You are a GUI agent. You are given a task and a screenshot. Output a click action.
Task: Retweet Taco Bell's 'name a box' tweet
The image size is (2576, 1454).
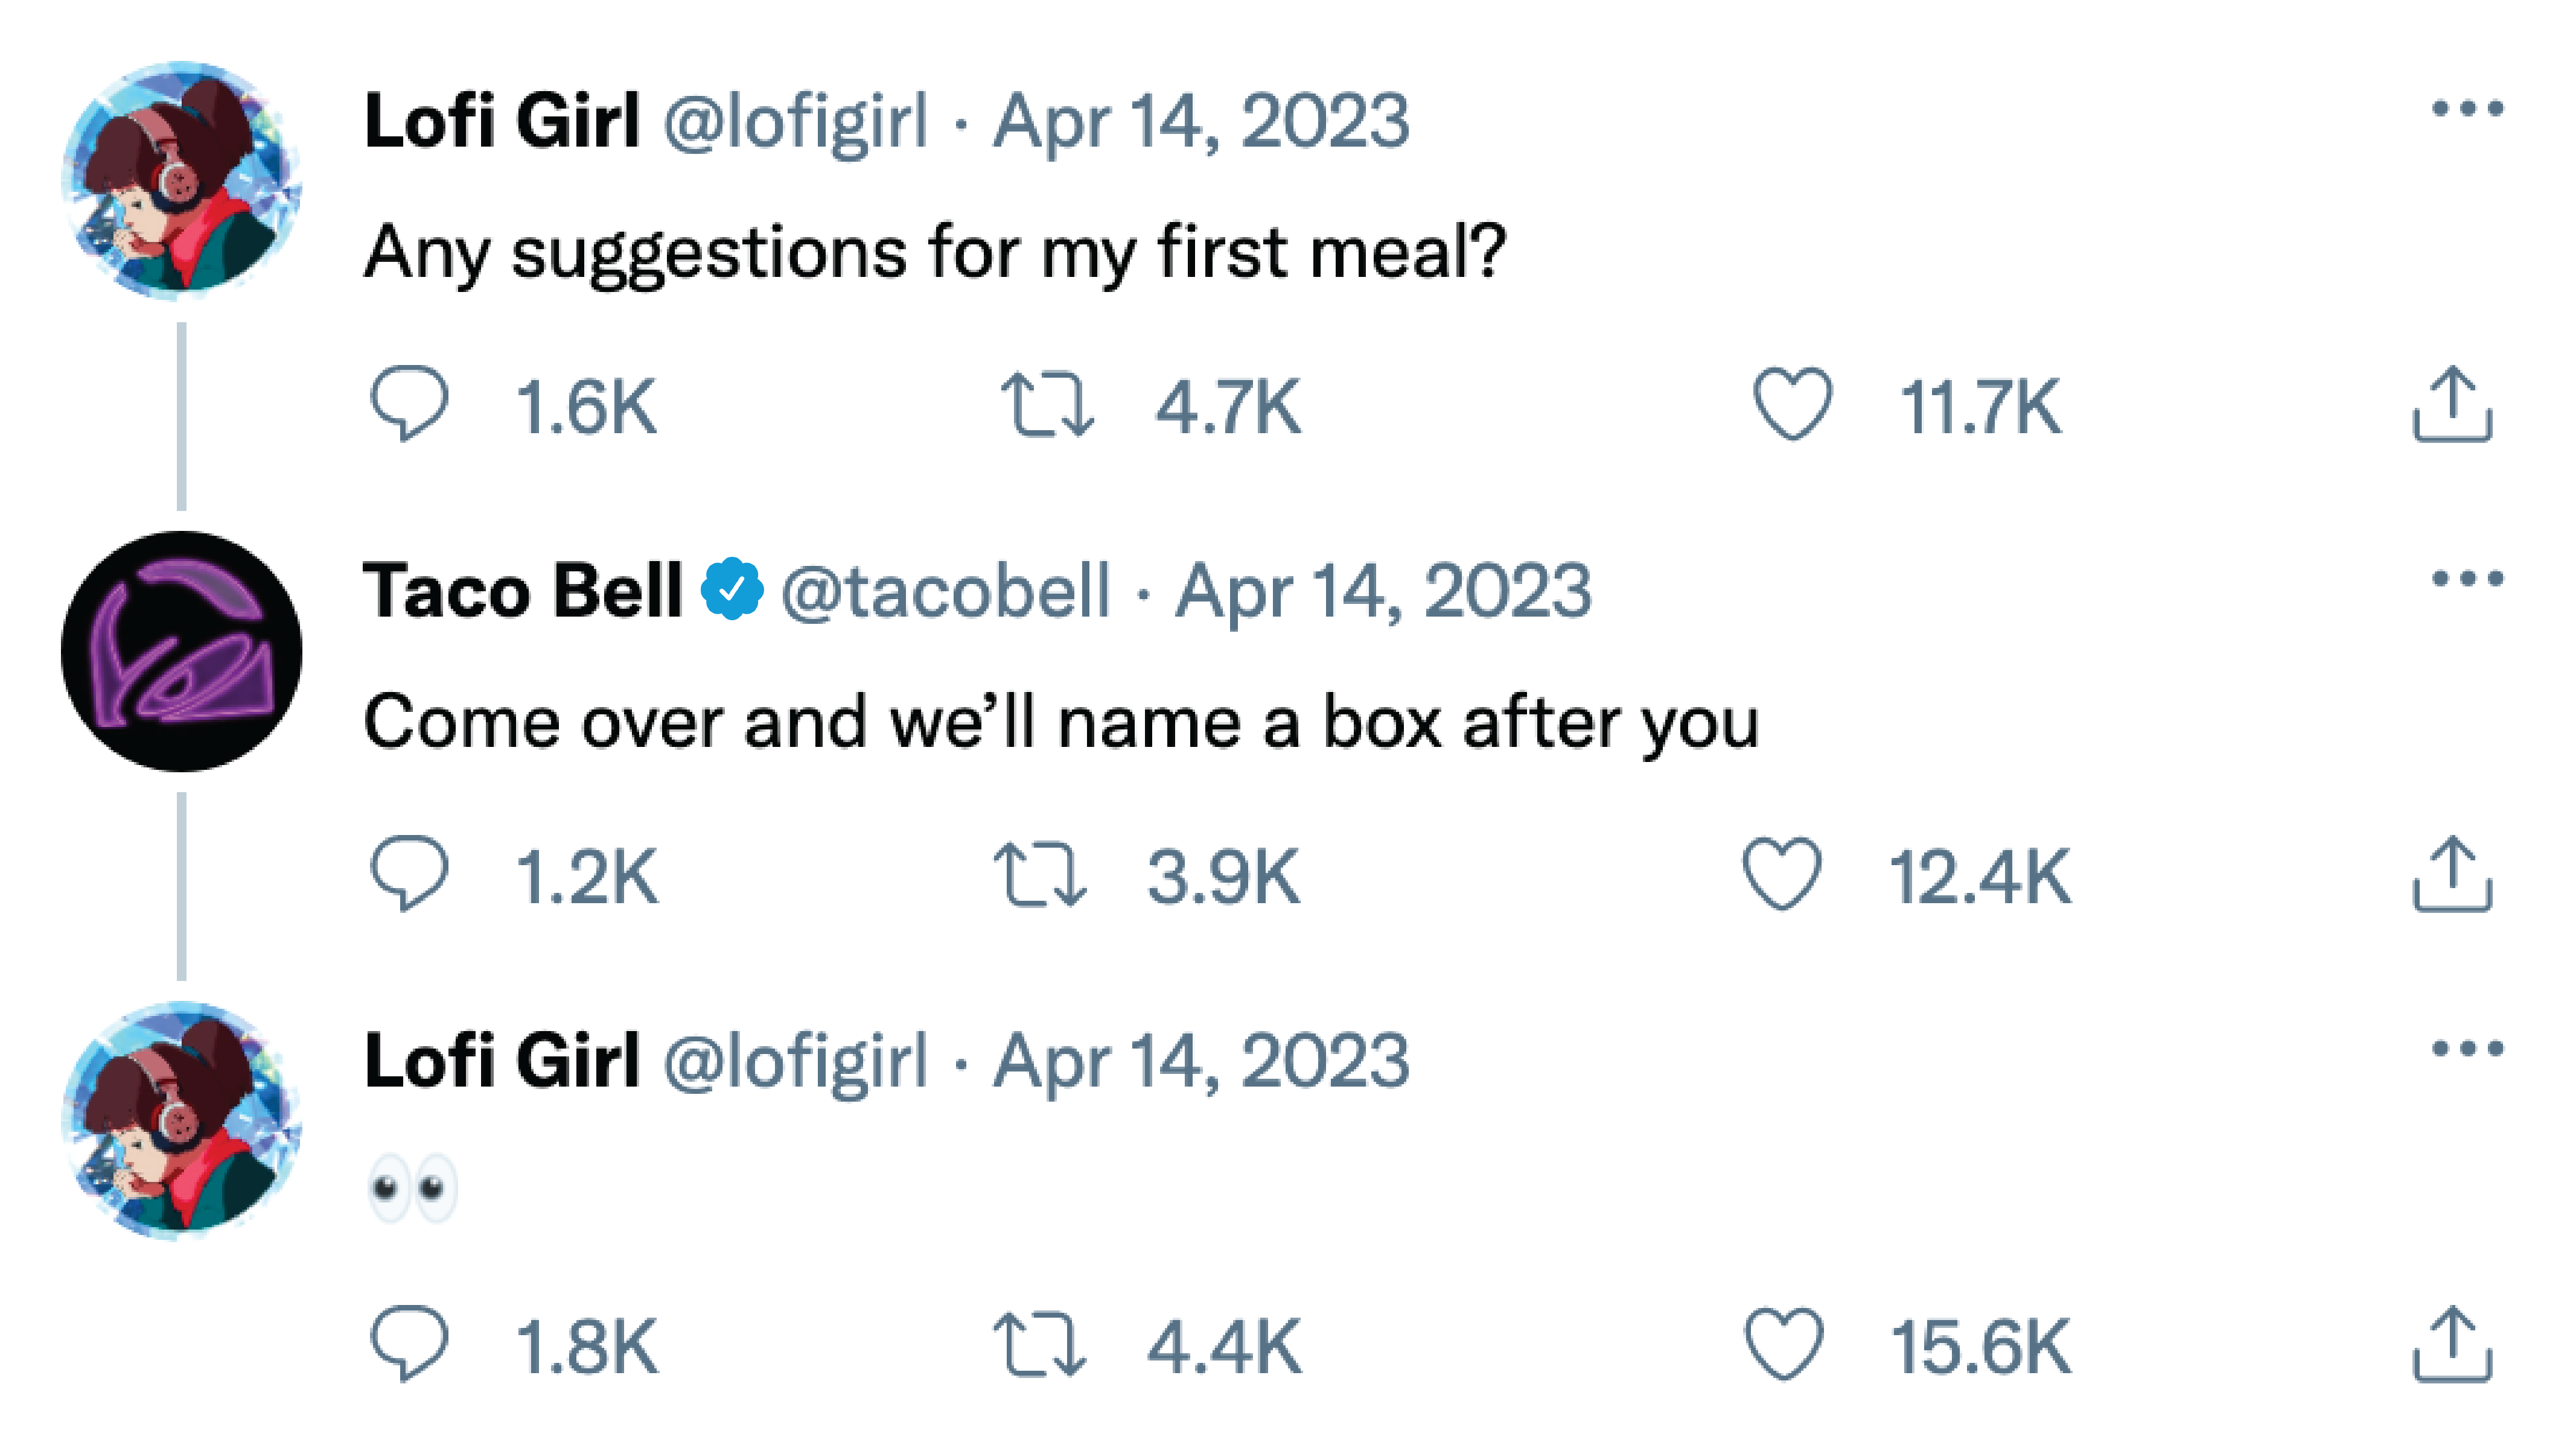pyautogui.click(x=1039, y=875)
